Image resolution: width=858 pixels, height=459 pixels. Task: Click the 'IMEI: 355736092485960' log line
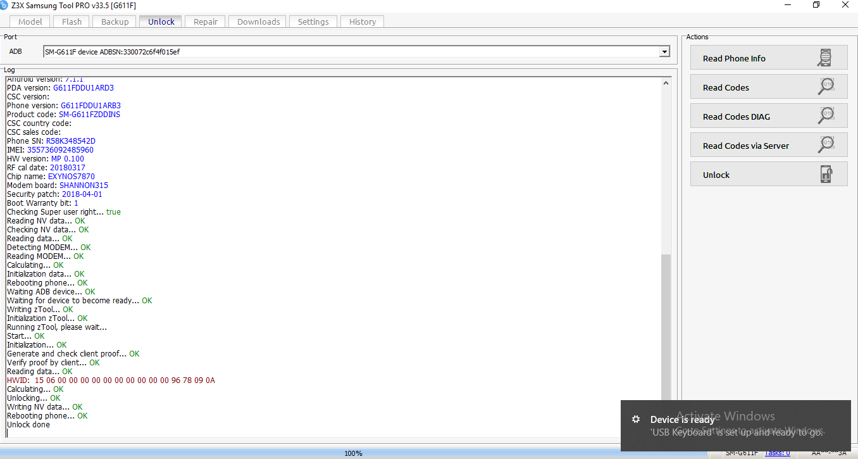coord(50,150)
